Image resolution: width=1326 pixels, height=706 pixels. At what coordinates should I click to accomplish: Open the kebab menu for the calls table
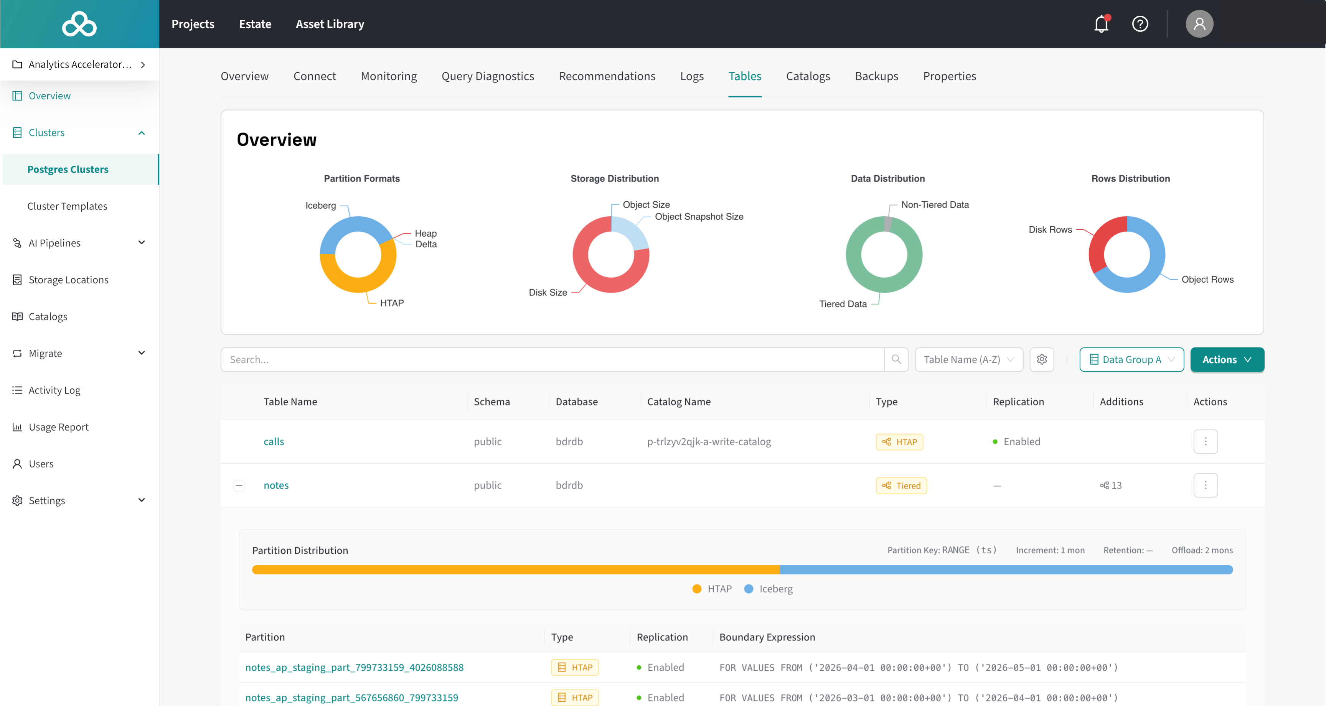point(1206,441)
